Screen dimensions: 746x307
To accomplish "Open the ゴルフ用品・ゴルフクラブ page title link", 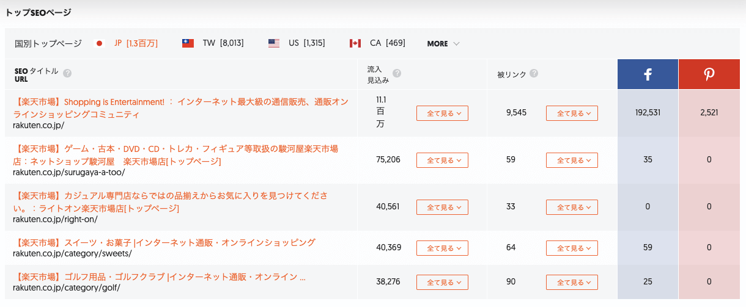I will tap(159, 276).
